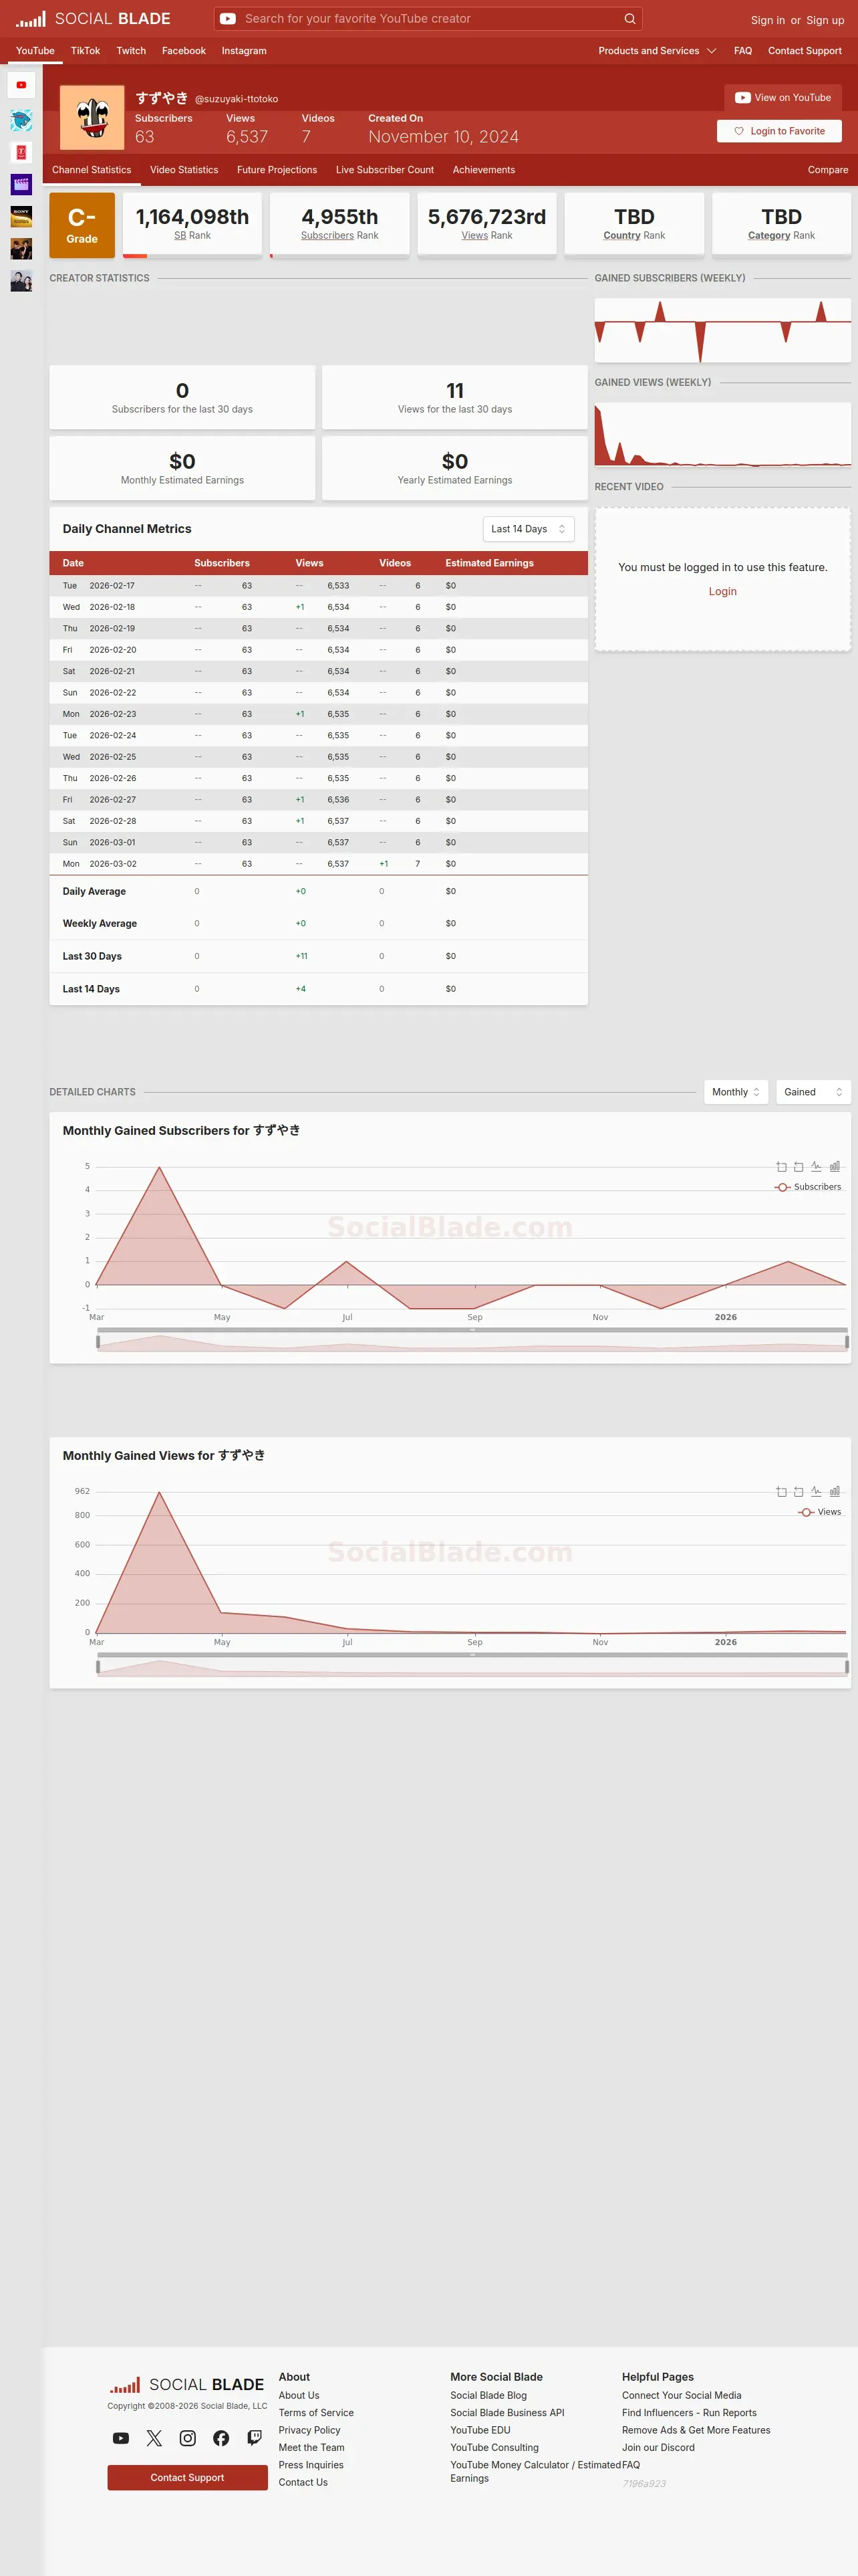
Task: Open Social Blade YouTube footer icon
Action: [121, 2438]
